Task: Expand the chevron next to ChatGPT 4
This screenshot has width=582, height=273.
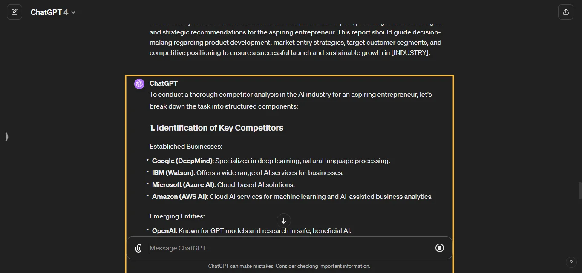Action: 73,12
